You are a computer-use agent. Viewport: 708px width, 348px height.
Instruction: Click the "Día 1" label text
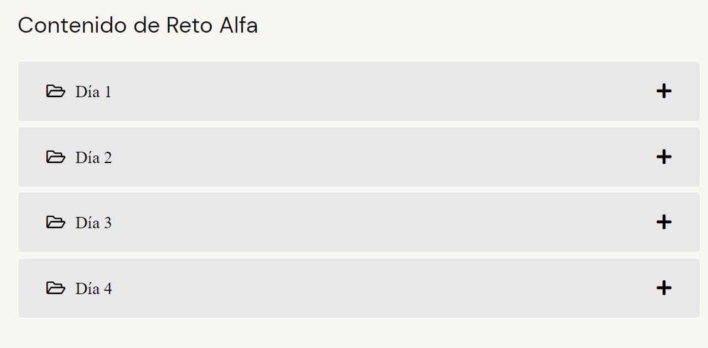93,92
